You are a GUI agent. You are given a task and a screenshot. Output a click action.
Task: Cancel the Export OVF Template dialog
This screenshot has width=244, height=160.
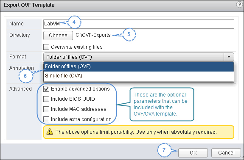(x=226, y=153)
